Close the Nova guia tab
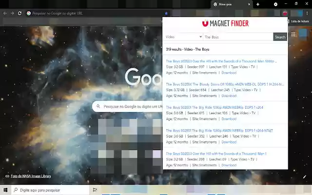The height and width of the screenshot is (195, 312). click(249, 4)
